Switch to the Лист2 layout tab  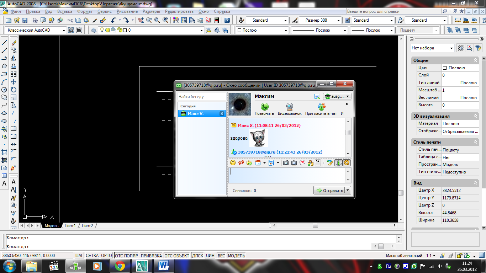87,226
